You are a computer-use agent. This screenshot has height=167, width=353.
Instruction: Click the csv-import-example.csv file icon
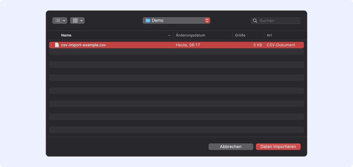point(57,45)
